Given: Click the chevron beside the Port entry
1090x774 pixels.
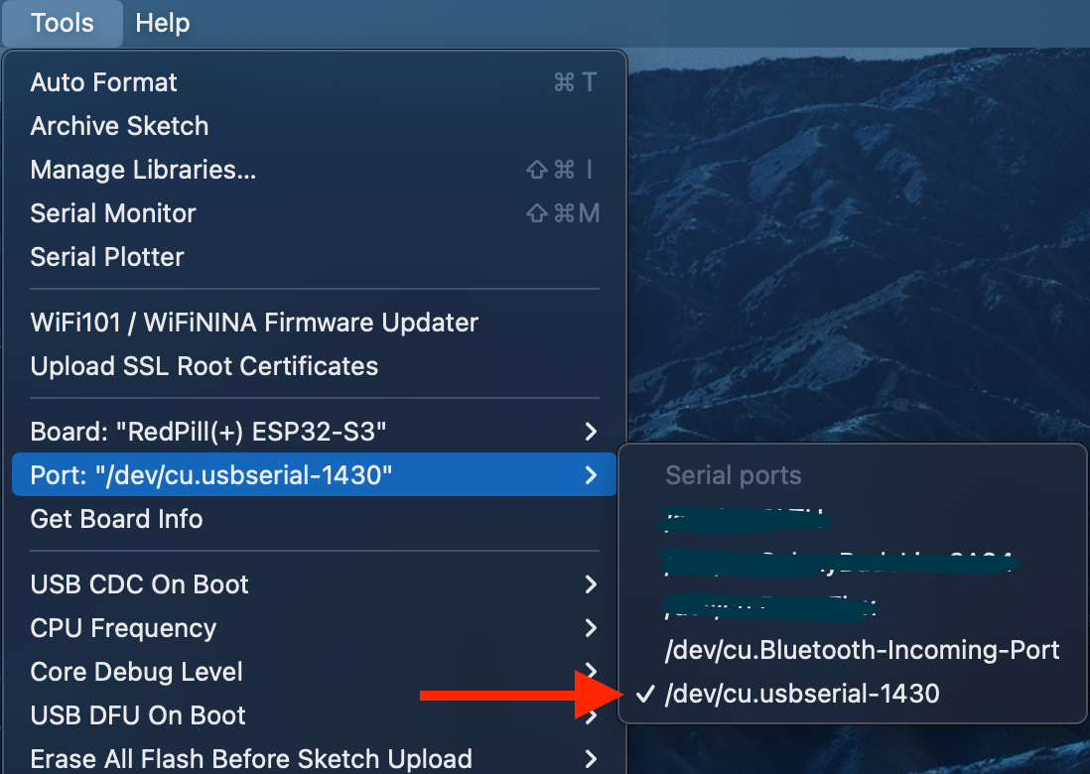Looking at the screenshot, I should click(x=591, y=475).
